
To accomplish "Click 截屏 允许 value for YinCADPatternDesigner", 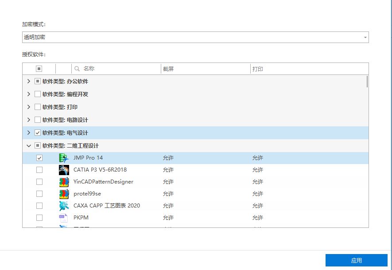I will (x=168, y=182).
